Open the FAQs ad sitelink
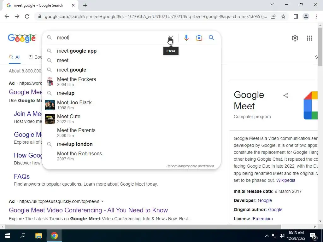 22,176
